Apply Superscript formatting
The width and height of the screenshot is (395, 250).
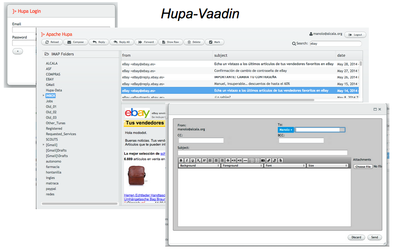204,160
